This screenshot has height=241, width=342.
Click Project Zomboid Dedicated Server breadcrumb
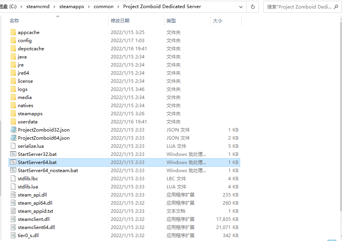[162, 7]
